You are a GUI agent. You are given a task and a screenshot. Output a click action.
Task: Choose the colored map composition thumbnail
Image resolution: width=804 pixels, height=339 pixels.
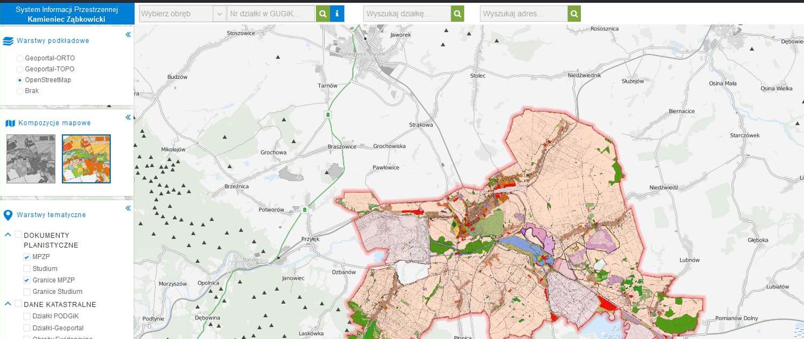coord(86,159)
